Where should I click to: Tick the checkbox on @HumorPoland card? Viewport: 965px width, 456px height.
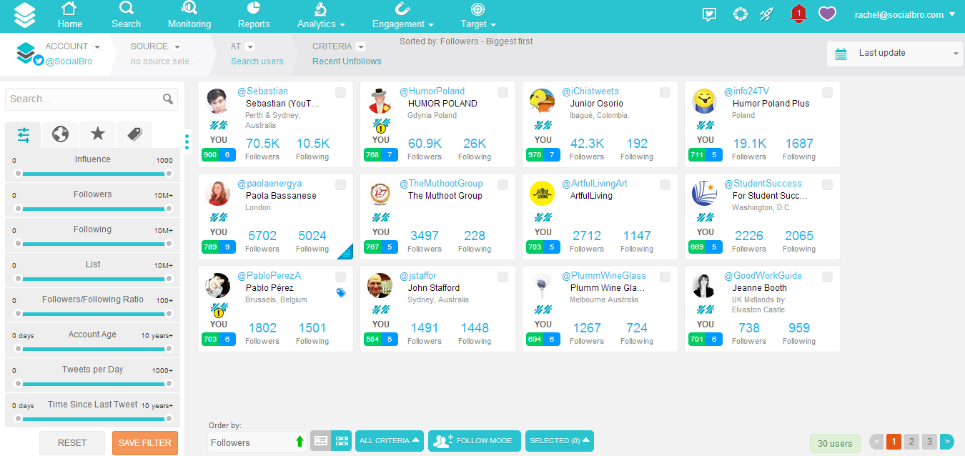pyautogui.click(x=503, y=93)
